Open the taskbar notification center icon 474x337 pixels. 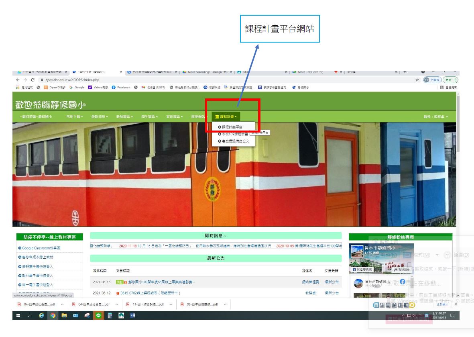tap(453, 316)
